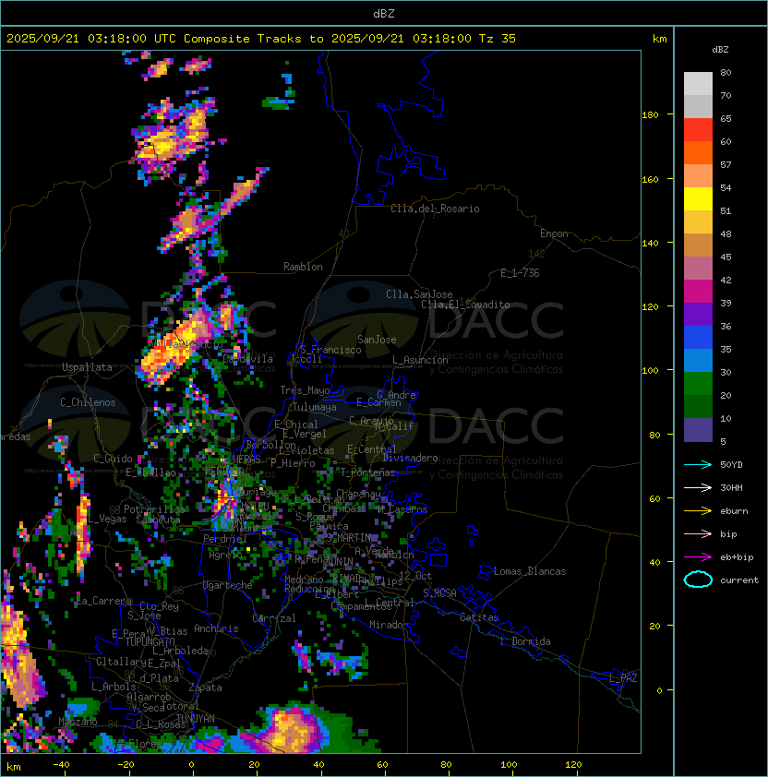Click the 'Carrizal' map label
768x777 pixels.
274,618
